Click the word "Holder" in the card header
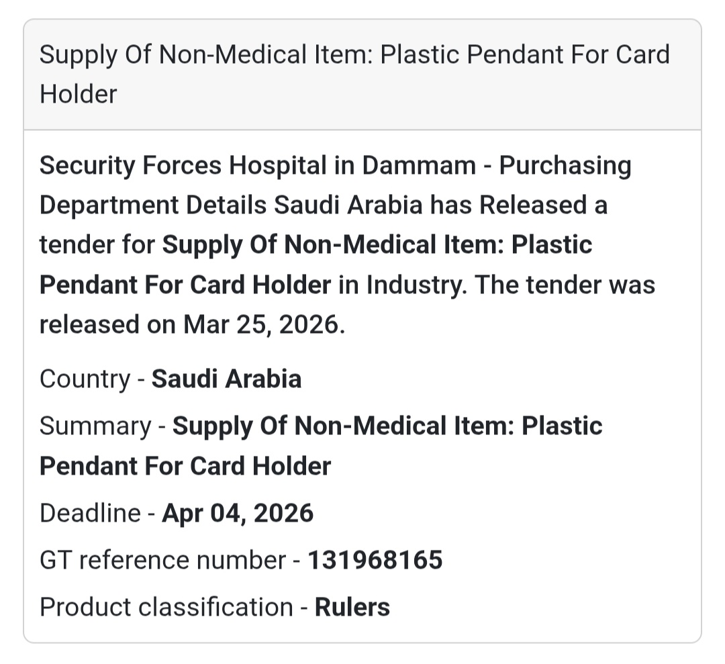Screen dimensions: 725x664 pyautogui.click(x=78, y=94)
